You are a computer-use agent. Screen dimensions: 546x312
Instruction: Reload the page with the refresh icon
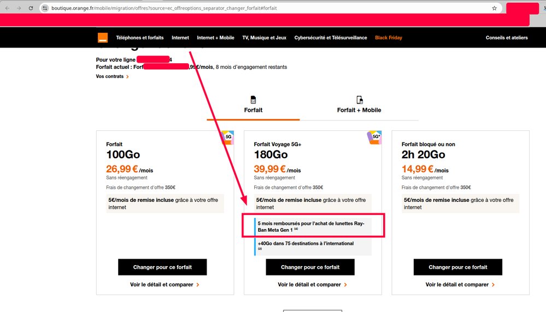pos(31,8)
